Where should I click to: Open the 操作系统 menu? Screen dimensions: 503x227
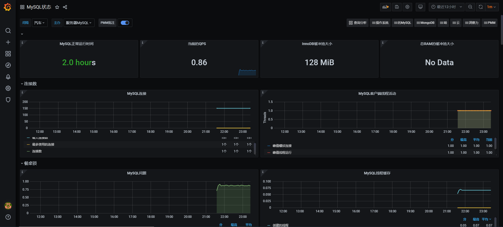click(x=380, y=23)
